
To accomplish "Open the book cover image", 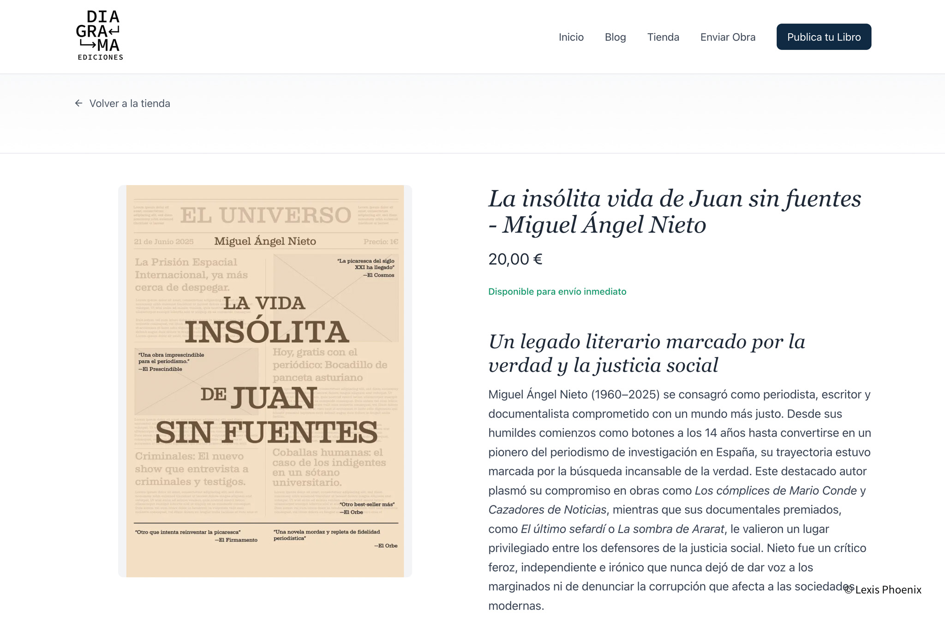I will (x=265, y=381).
